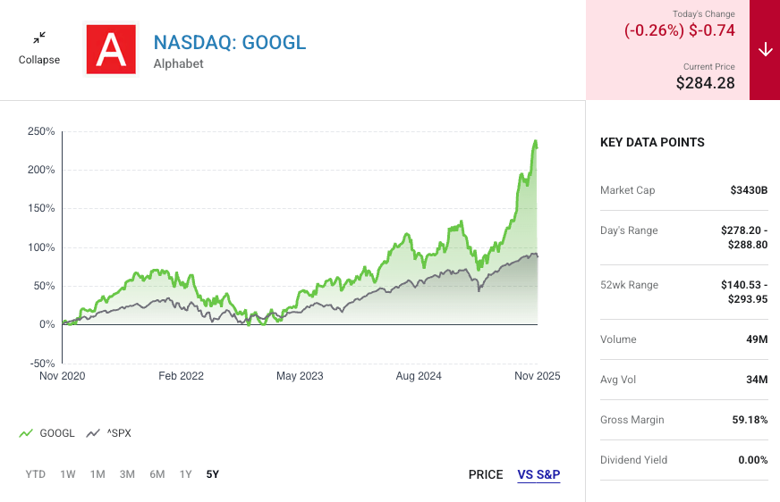Image resolution: width=780 pixels, height=502 pixels.
Task: Show the 6M chart range
Action: (x=157, y=474)
